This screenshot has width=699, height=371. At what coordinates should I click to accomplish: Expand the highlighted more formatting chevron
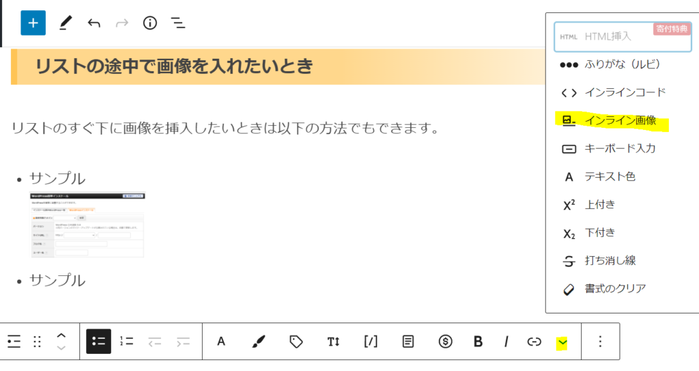[562, 342]
